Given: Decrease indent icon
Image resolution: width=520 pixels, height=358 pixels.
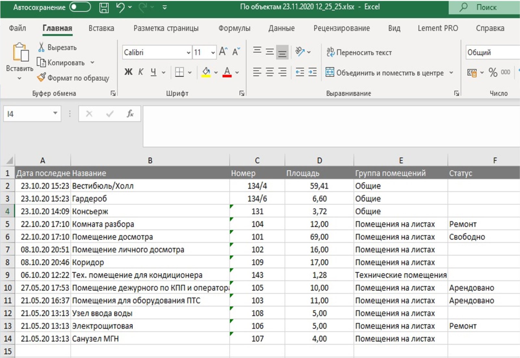Looking at the screenshot, I should 300,72.
